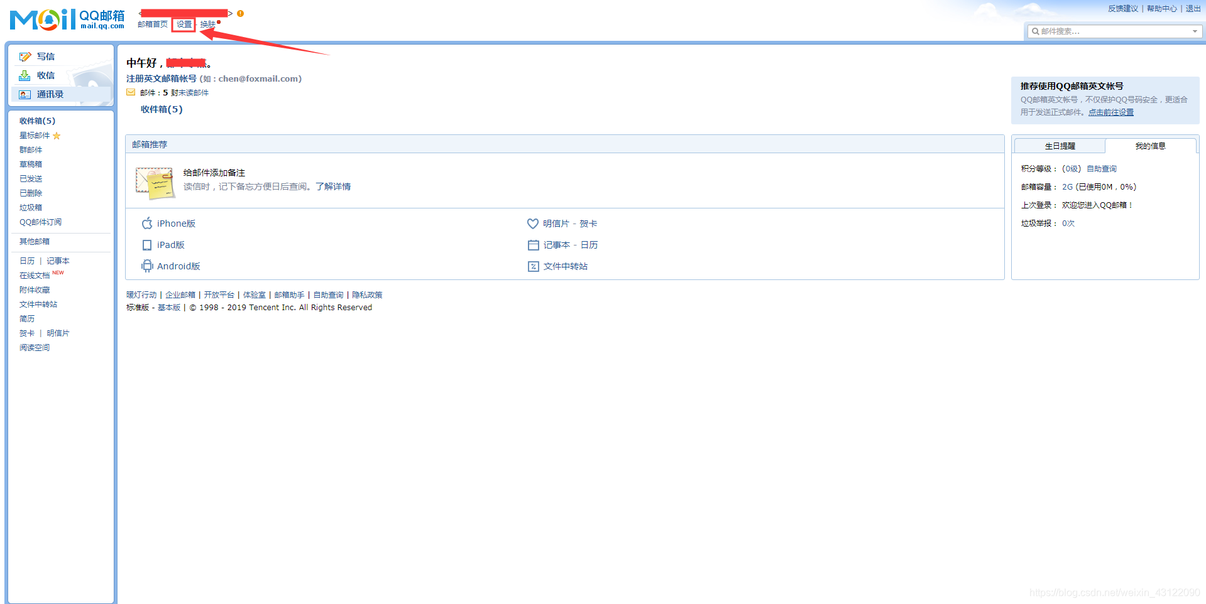Image resolution: width=1206 pixels, height=604 pixels.
Task: Switch to the 我的信息 tab
Action: [x=1150, y=146]
